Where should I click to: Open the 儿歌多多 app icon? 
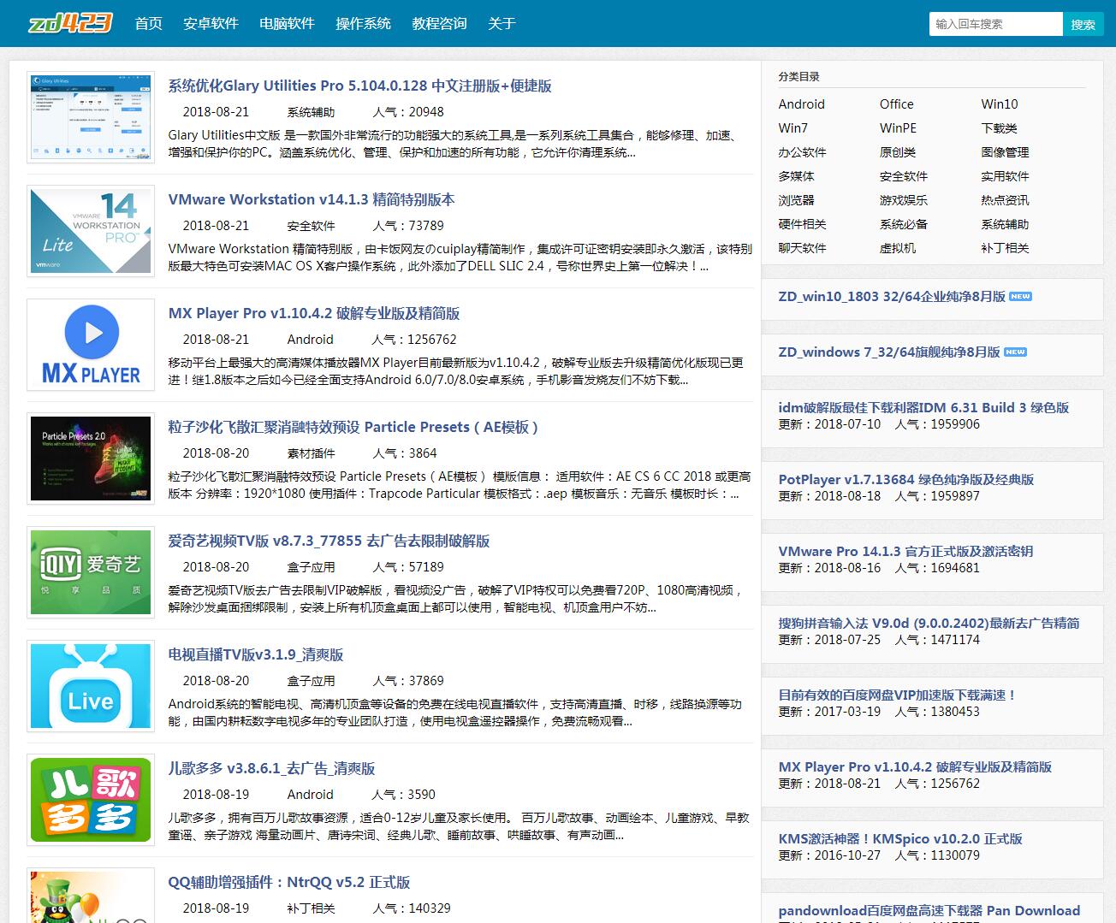tap(91, 800)
